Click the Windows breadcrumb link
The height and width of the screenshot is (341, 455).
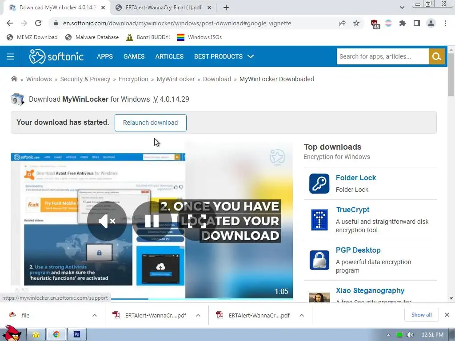click(39, 79)
